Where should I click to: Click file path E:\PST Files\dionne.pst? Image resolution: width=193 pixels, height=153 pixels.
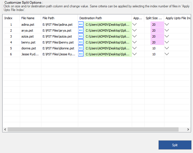58,48
